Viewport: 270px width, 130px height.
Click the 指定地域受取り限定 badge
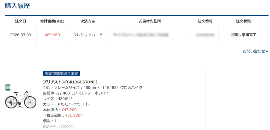[61, 73]
